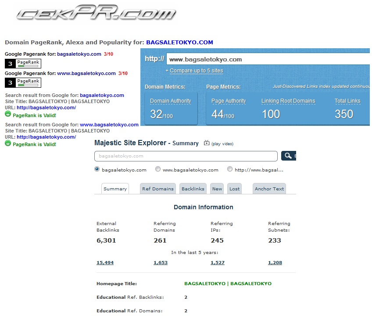Click In the last 5 years: text
The height and width of the screenshot is (322, 372).
tap(194, 253)
